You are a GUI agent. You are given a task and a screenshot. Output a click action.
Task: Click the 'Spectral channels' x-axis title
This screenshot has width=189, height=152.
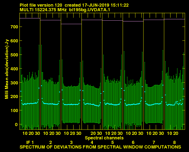[104, 138]
